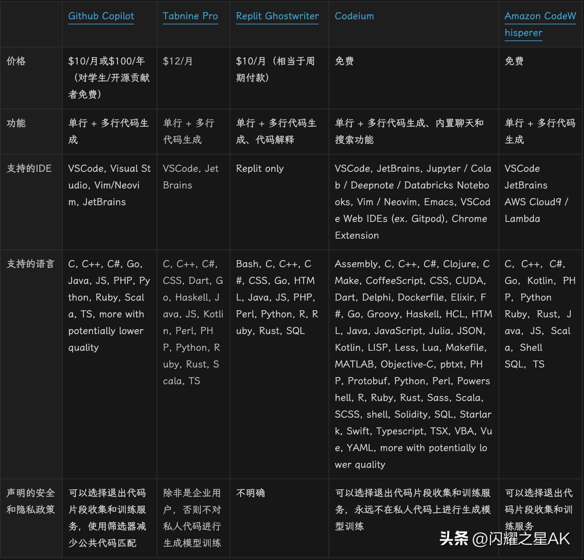The image size is (584, 560).
Task: Click the Tabnine Pro header link
Action: (190, 16)
